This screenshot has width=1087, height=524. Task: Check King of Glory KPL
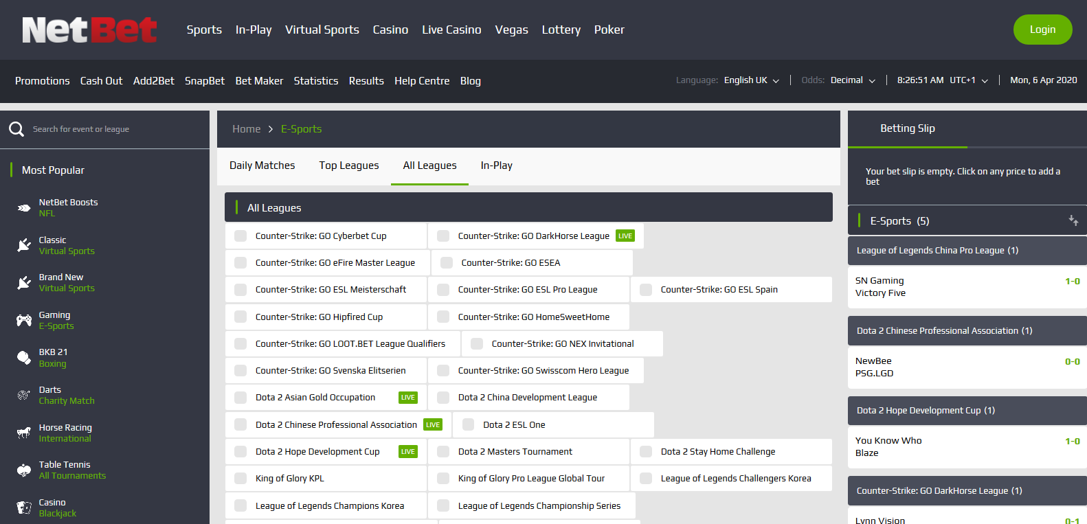click(240, 478)
